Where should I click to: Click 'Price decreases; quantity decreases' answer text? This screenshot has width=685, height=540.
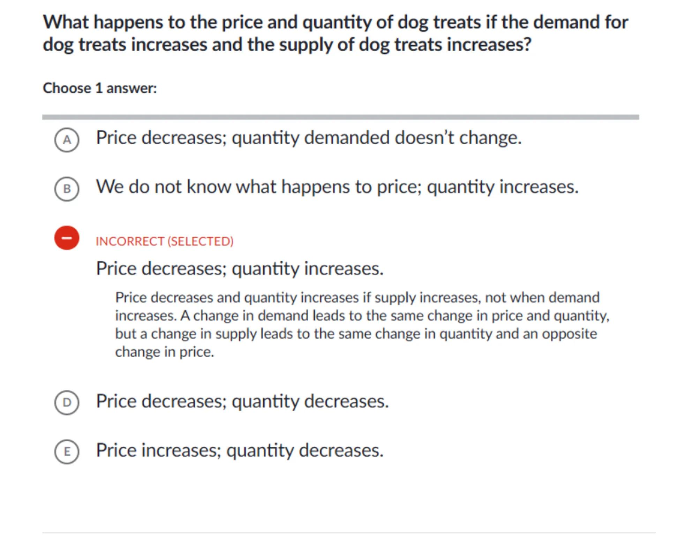click(242, 401)
